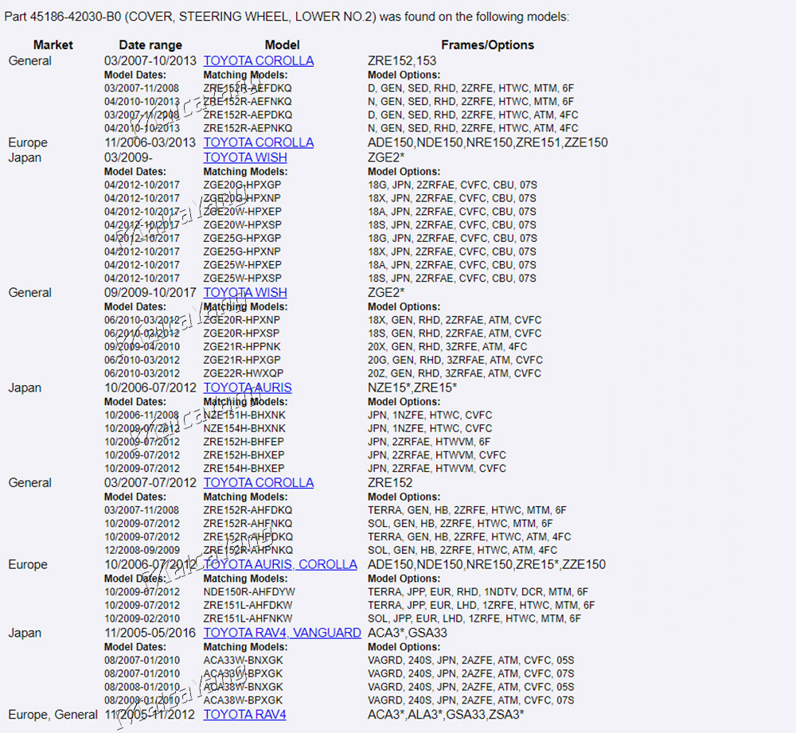This screenshot has height=733, width=796.
Task: Click frames text ADE150,NDE150,NRE150,ZRE151,ZZE150
Action: 488,142
